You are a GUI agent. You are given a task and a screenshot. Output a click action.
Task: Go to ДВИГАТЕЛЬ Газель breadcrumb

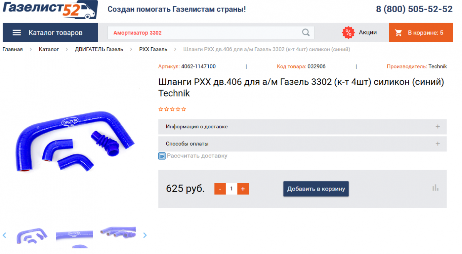(99, 50)
